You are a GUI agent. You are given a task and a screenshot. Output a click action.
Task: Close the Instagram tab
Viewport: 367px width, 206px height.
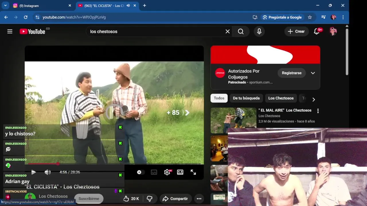(70, 5)
